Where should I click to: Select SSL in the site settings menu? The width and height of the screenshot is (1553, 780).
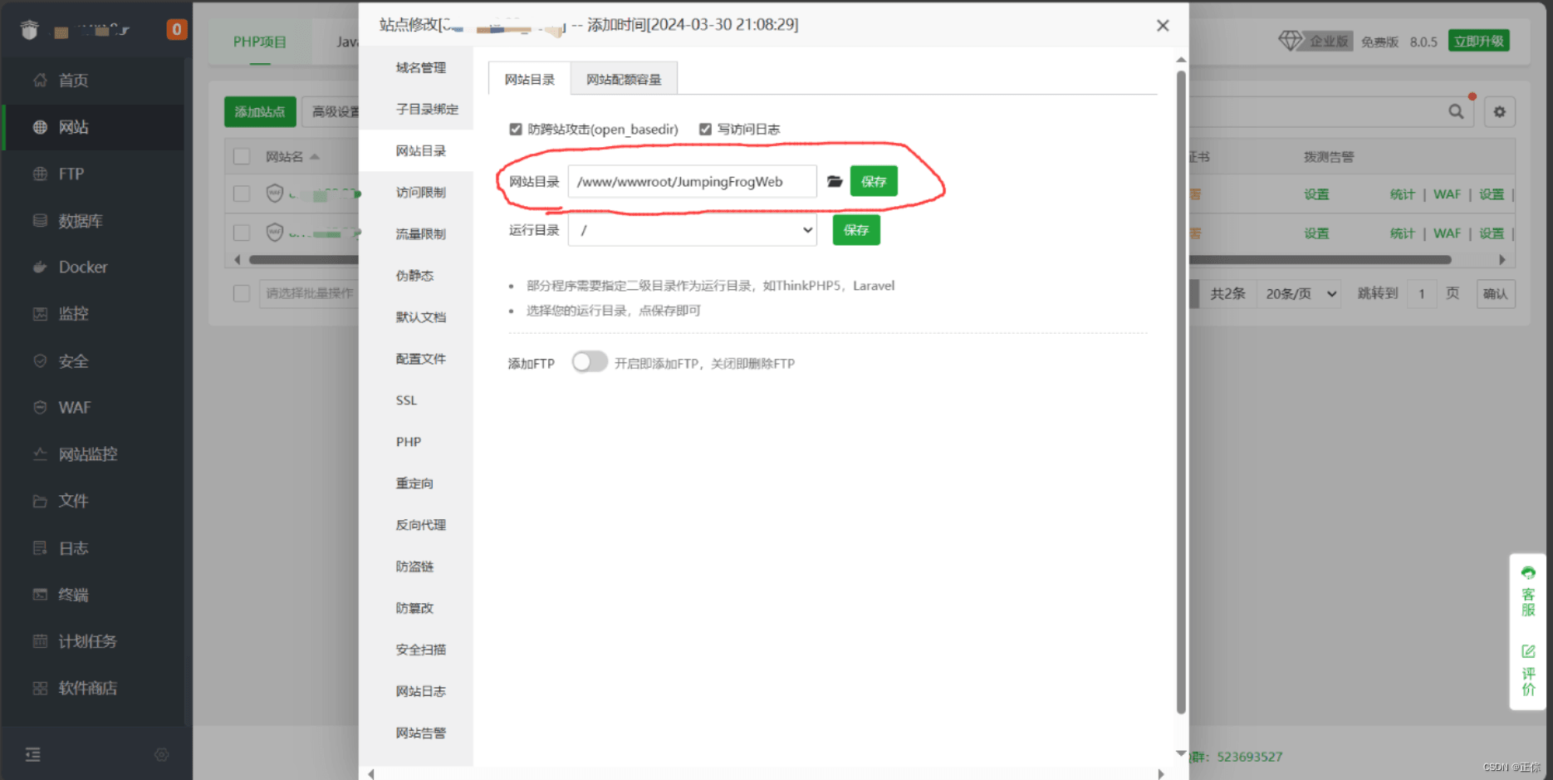click(406, 400)
